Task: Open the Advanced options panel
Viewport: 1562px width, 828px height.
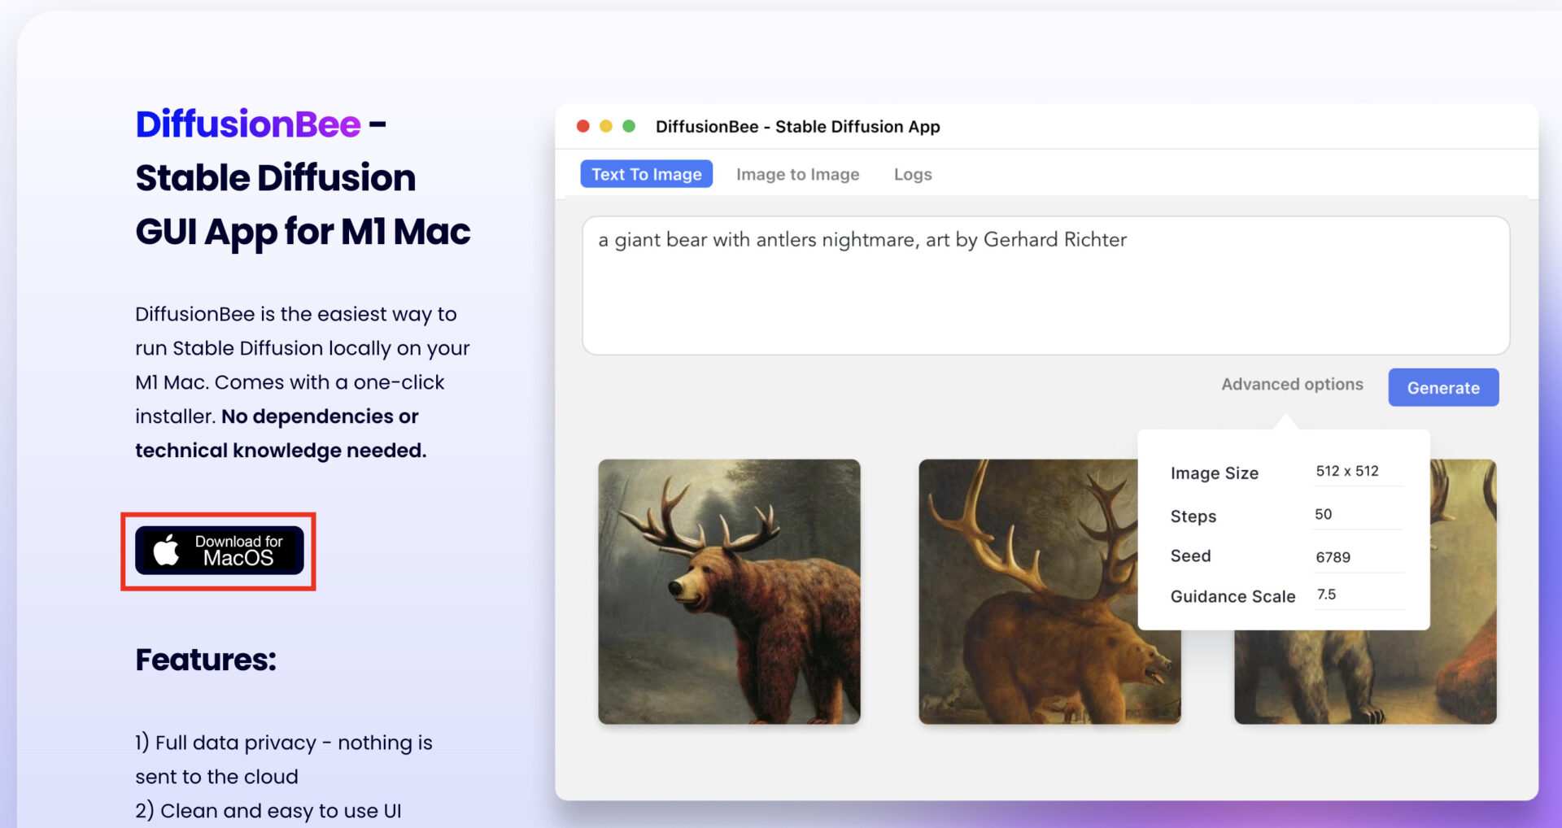Action: tap(1292, 384)
